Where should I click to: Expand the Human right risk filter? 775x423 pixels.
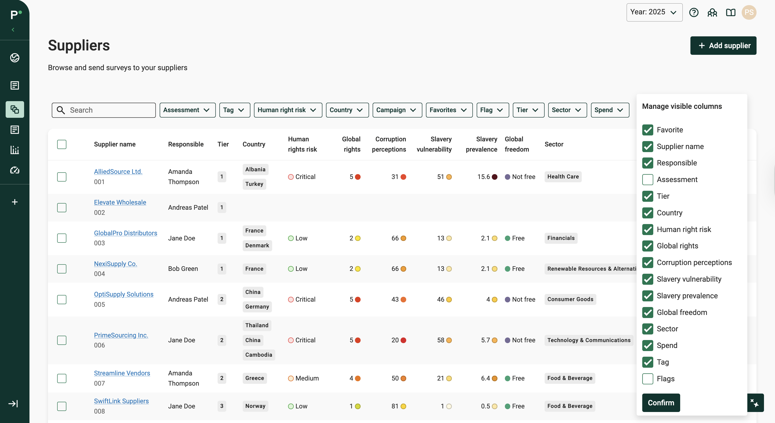pos(288,110)
